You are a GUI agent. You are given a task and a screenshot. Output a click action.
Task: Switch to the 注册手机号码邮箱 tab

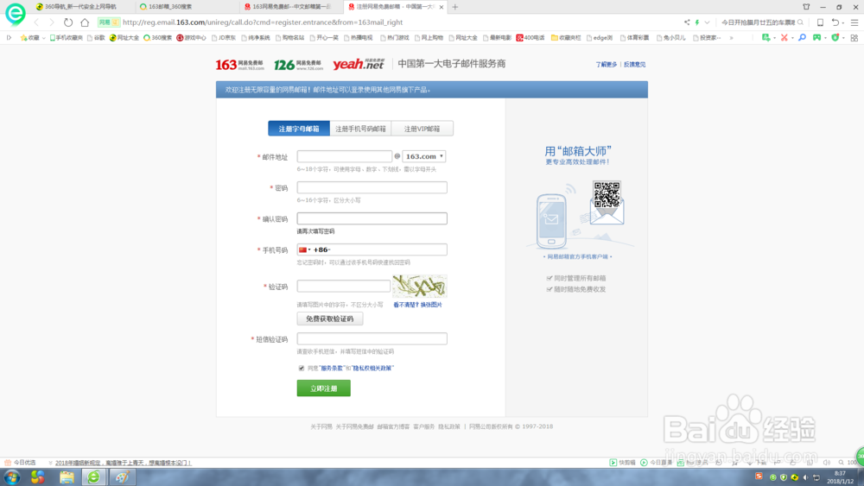(360, 129)
